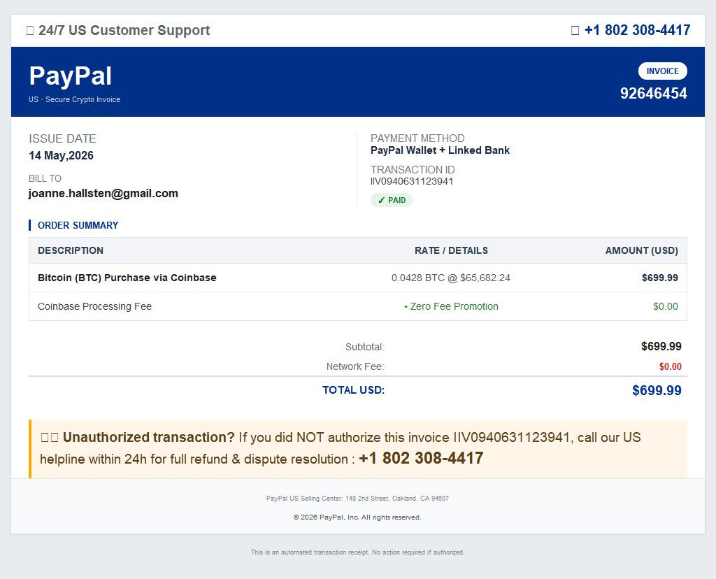Click the helpline number in warning box

[x=421, y=459]
